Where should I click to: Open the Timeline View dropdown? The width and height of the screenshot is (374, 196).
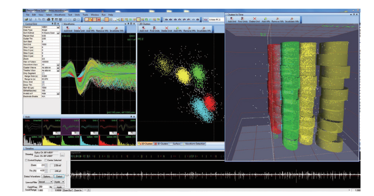click(x=58, y=70)
